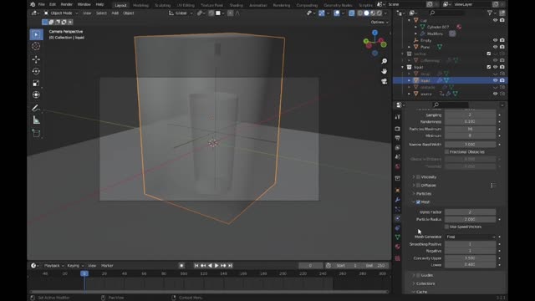Hide the selected liquid object in viewport
Image resolution: width=535 pixels, height=301 pixels.
[495, 80]
